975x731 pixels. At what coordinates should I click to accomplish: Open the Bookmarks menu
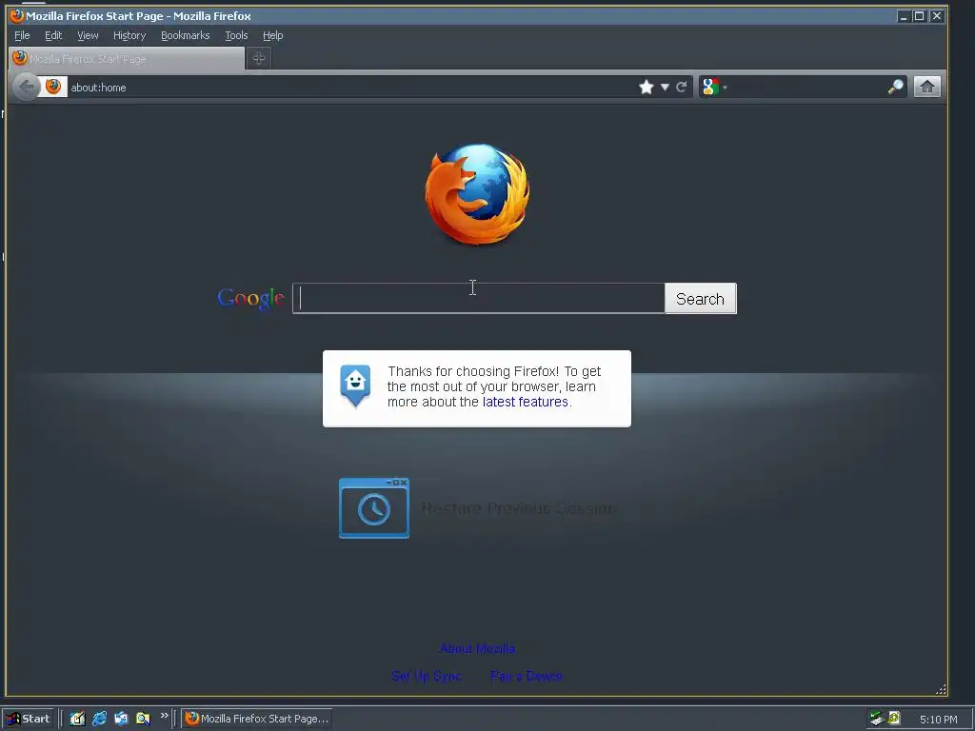(186, 35)
